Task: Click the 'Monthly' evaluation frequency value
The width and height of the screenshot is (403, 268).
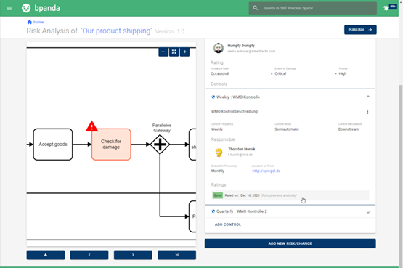Action: [x=218, y=171]
